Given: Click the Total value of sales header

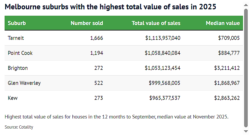Looking at the screenshot, I should 156,23.
